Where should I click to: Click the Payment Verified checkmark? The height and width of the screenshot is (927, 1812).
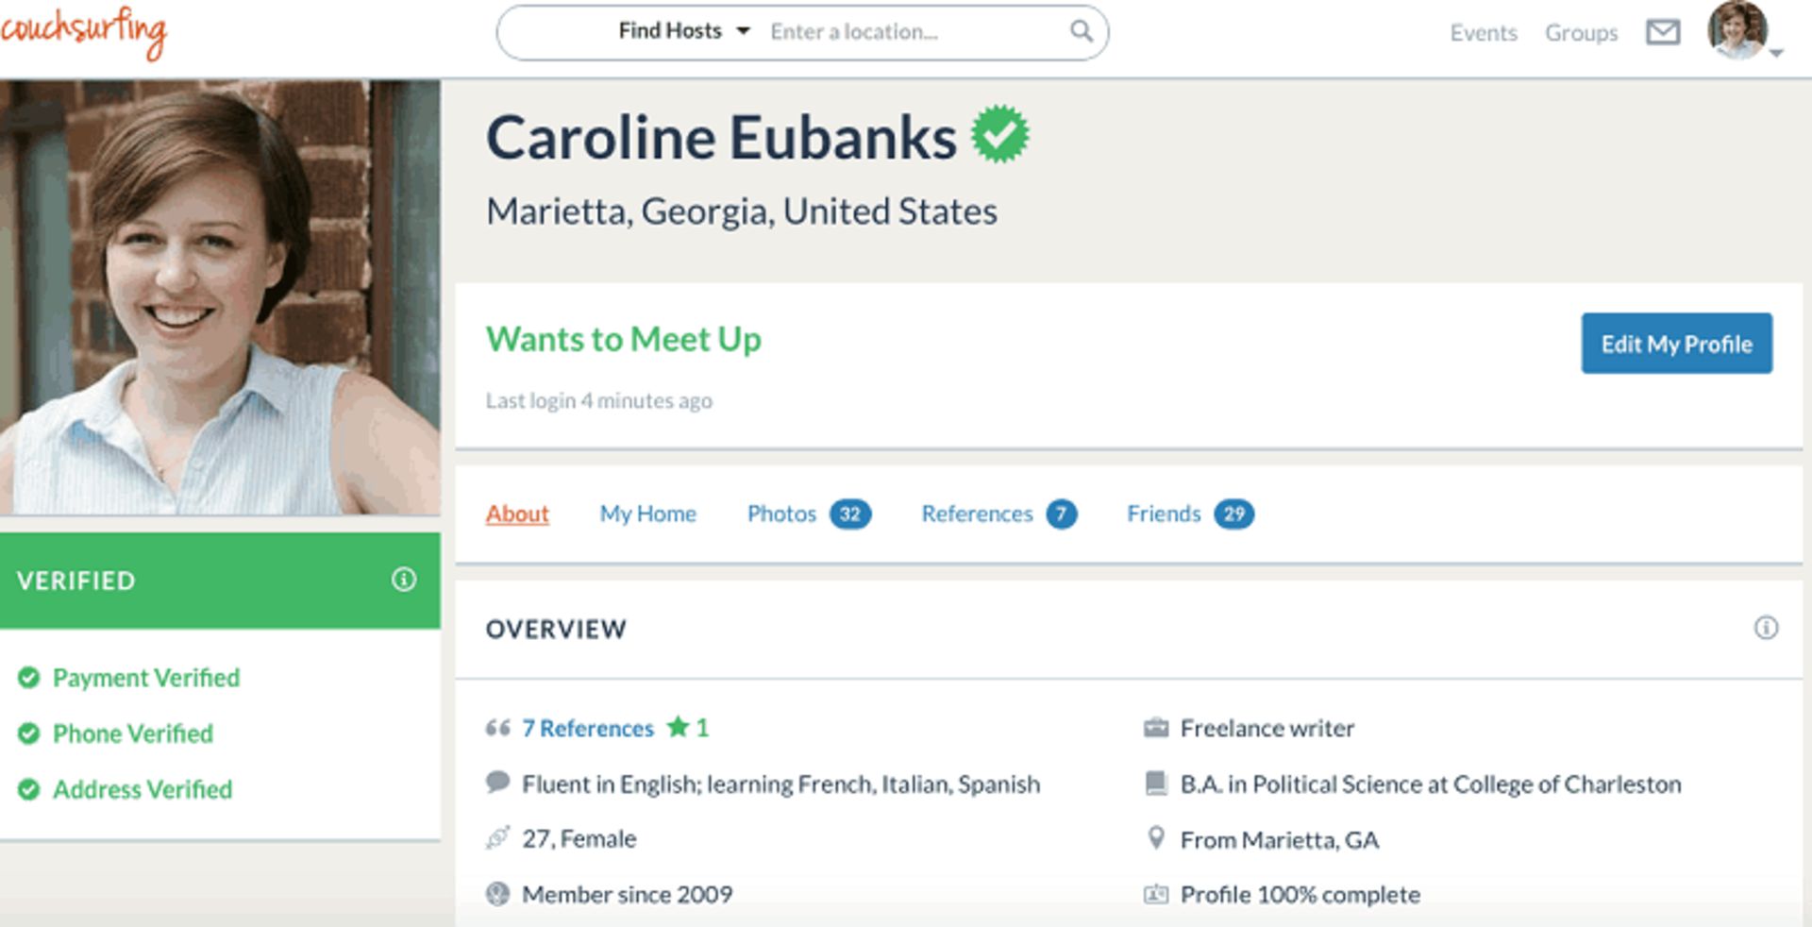click(29, 678)
